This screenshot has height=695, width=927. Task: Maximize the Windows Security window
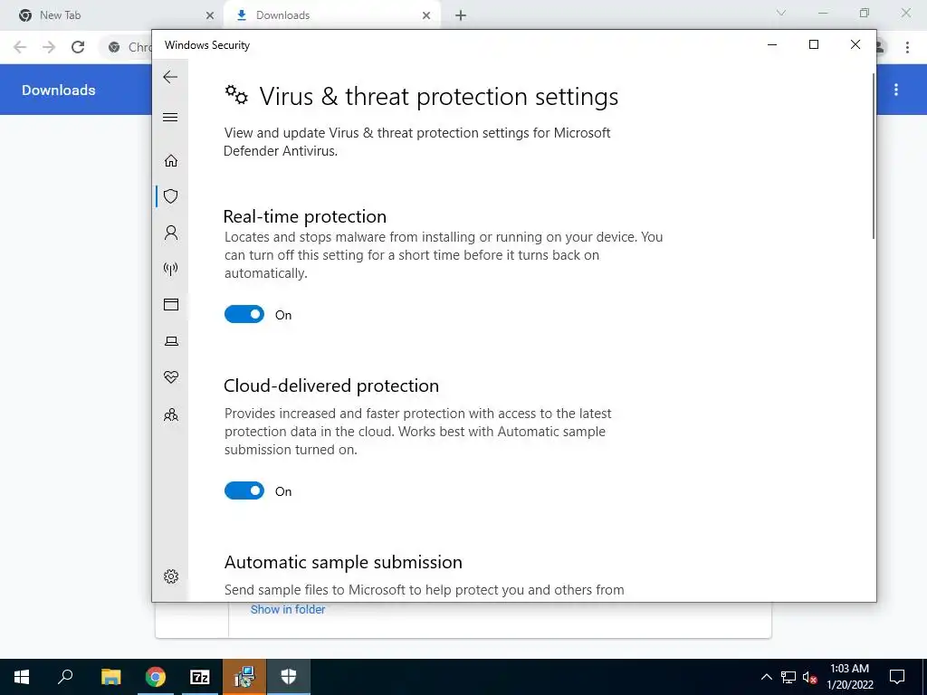(814, 45)
